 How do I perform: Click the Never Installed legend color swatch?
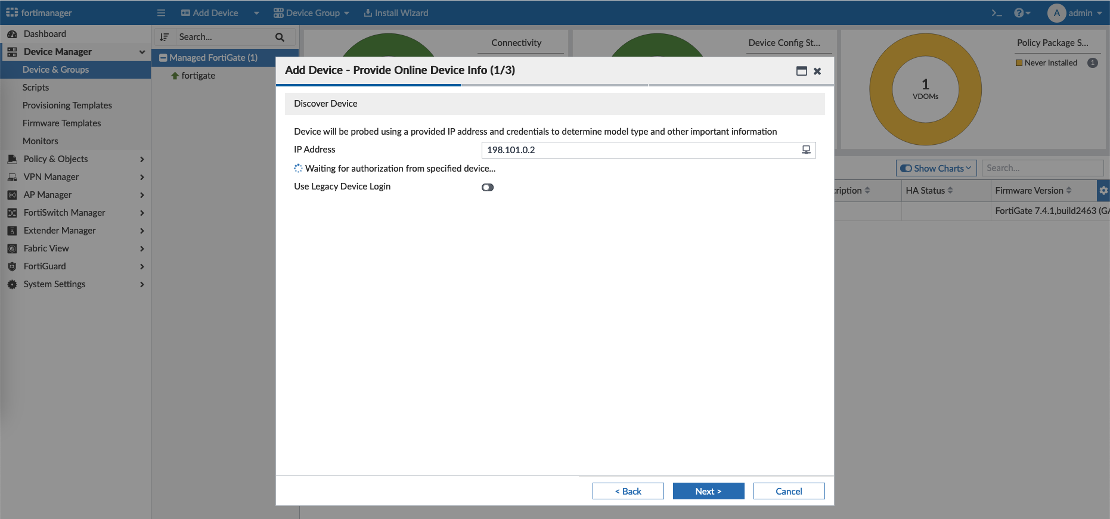tap(1019, 63)
